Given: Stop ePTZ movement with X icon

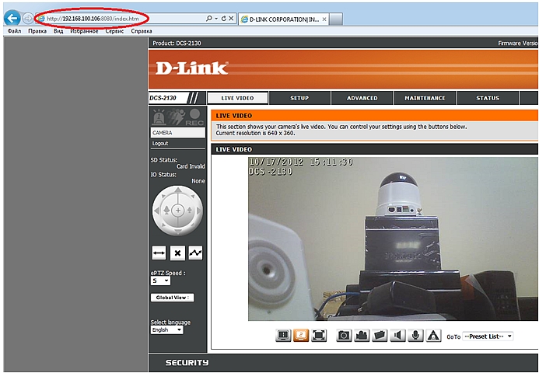Looking at the screenshot, I should pyautogui.click(x=177, y=253).
